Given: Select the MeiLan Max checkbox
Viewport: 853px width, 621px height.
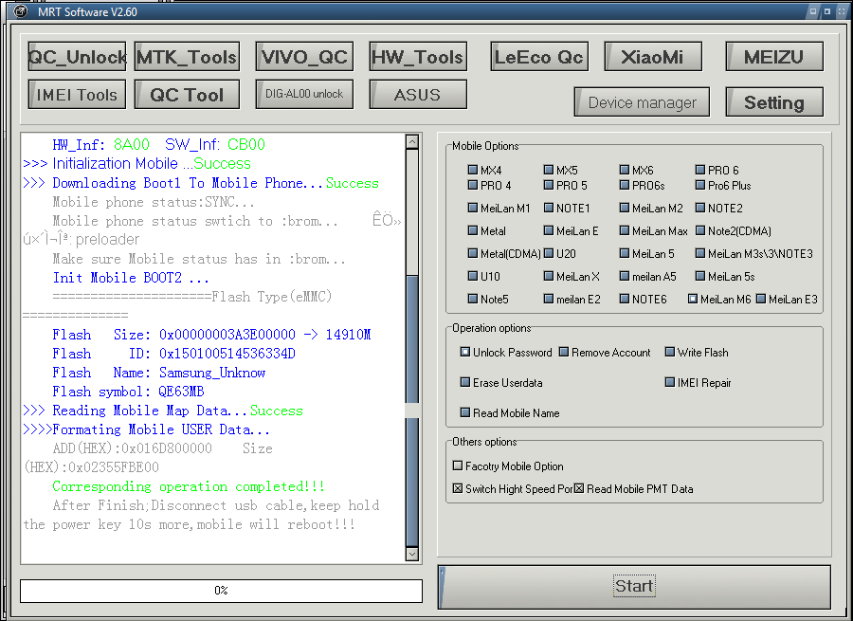Looking at the screenshot, I should (x=625, y=230).
